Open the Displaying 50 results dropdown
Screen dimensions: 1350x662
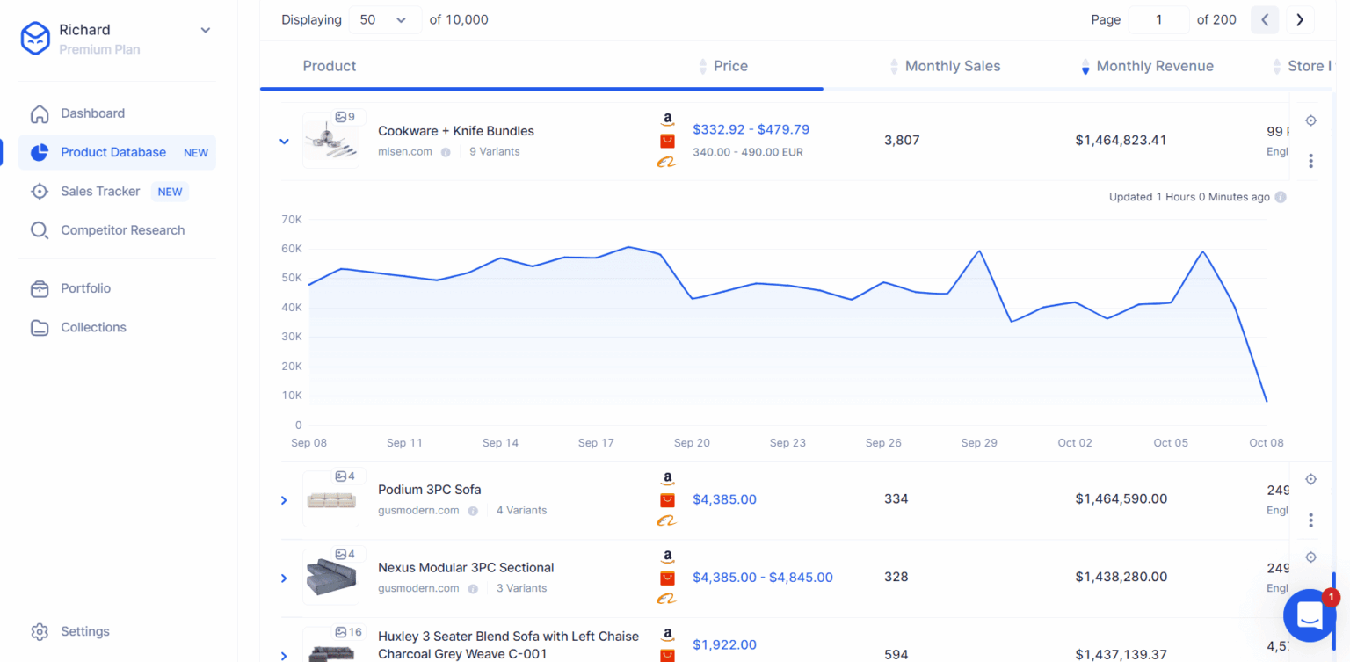[x=385, y=19]
